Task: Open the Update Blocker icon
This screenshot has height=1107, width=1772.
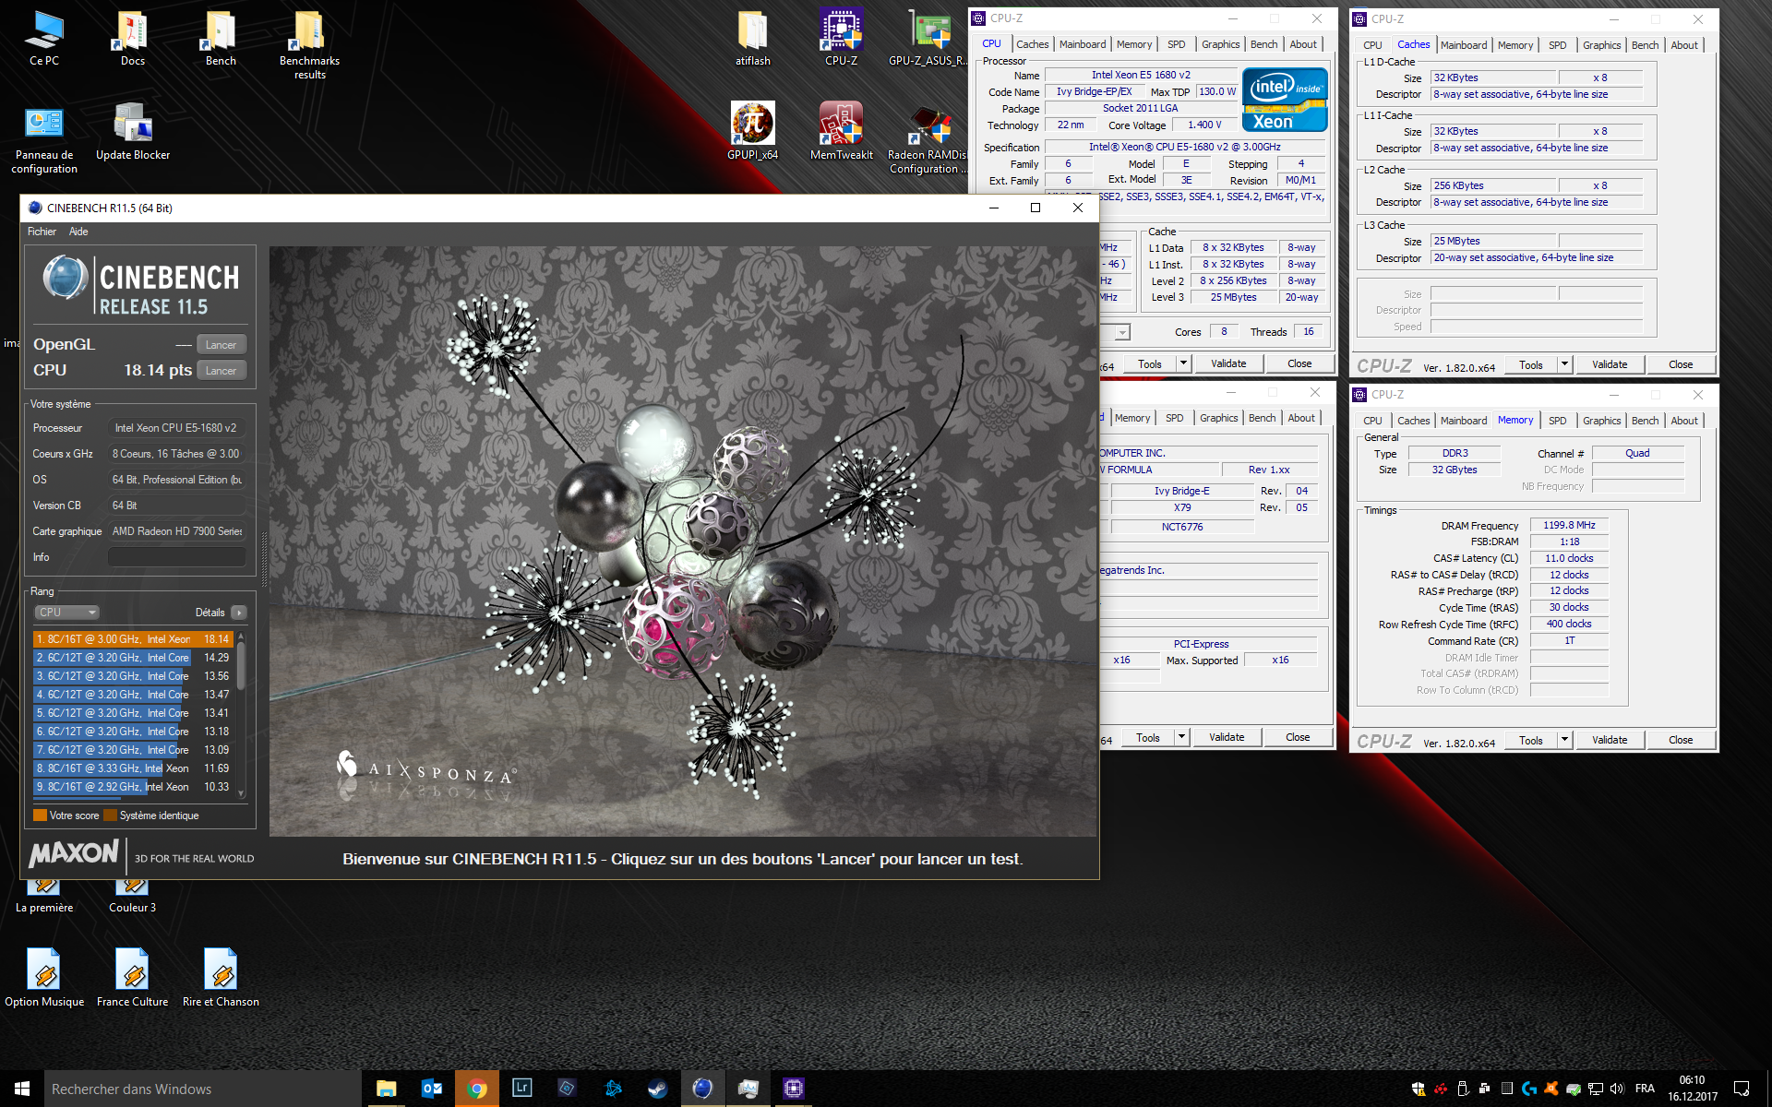Action: point(132,131)
